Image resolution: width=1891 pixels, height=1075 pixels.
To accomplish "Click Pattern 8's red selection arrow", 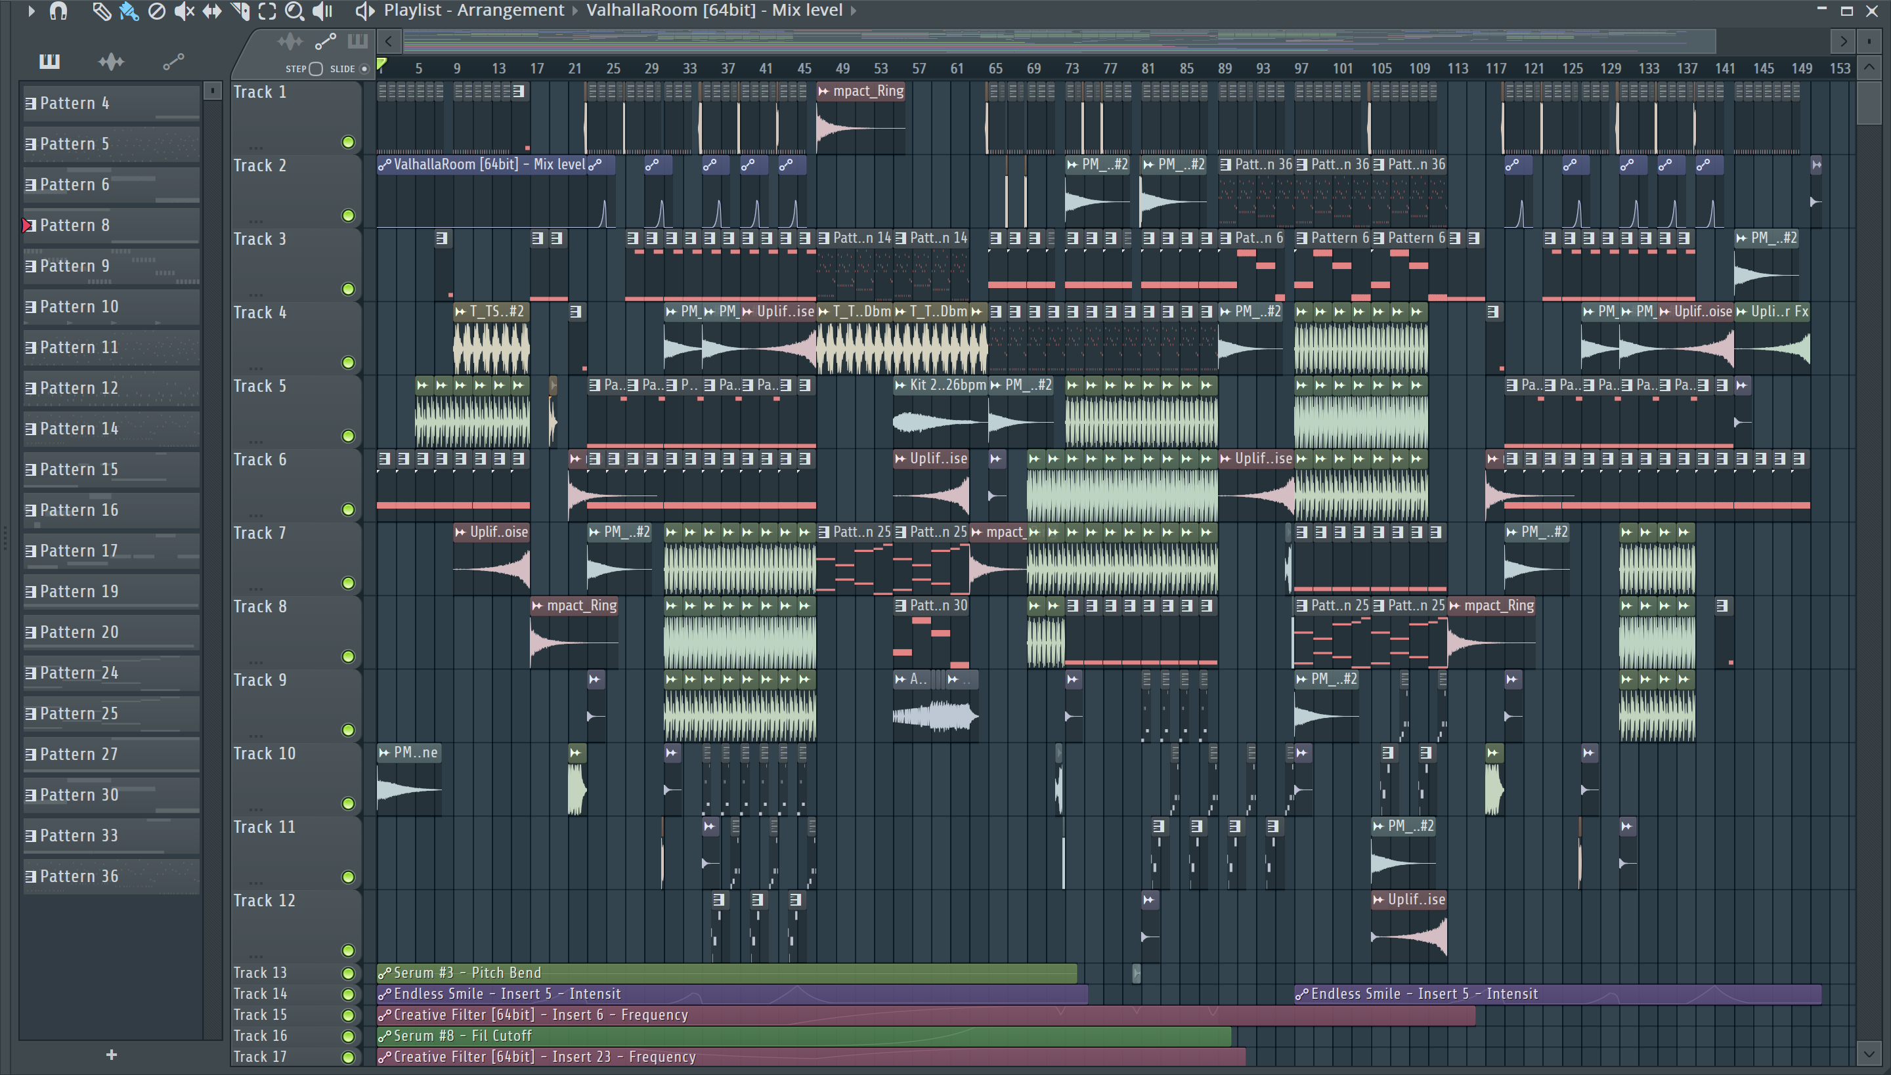I will (26, 226).
